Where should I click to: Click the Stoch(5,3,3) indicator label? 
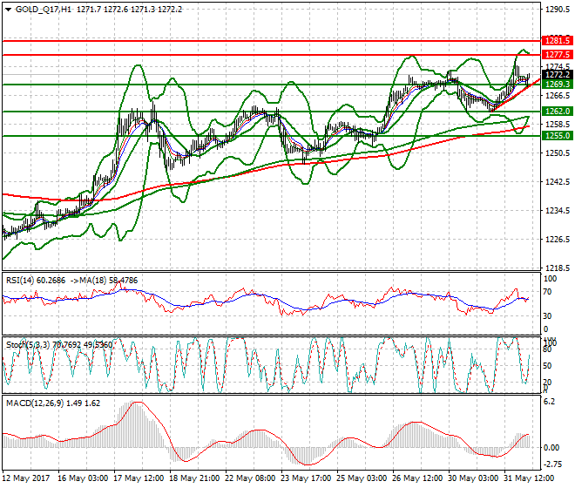tap(29, 344)
